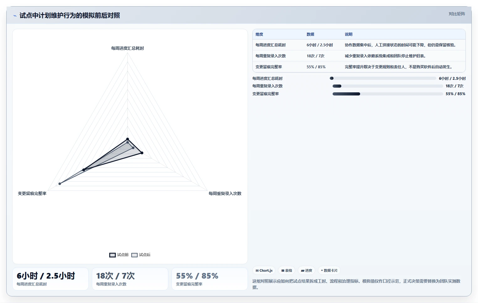Click radar axis label 每周进度汇总耗时
This screenshot has width=478, height=303.
(128, 48)
